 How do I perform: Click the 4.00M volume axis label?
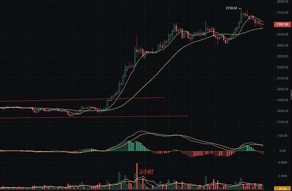282,163
